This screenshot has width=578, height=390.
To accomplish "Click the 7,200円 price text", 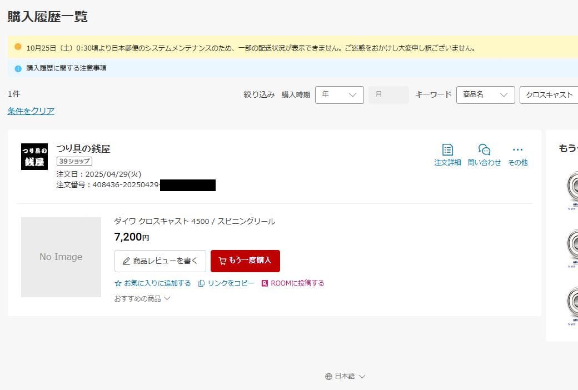I will tap(132, 237).
